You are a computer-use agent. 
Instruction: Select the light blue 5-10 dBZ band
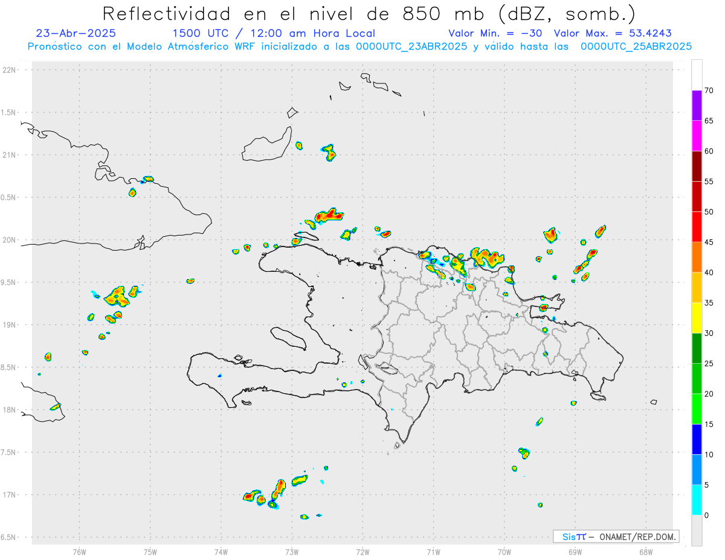697,470
